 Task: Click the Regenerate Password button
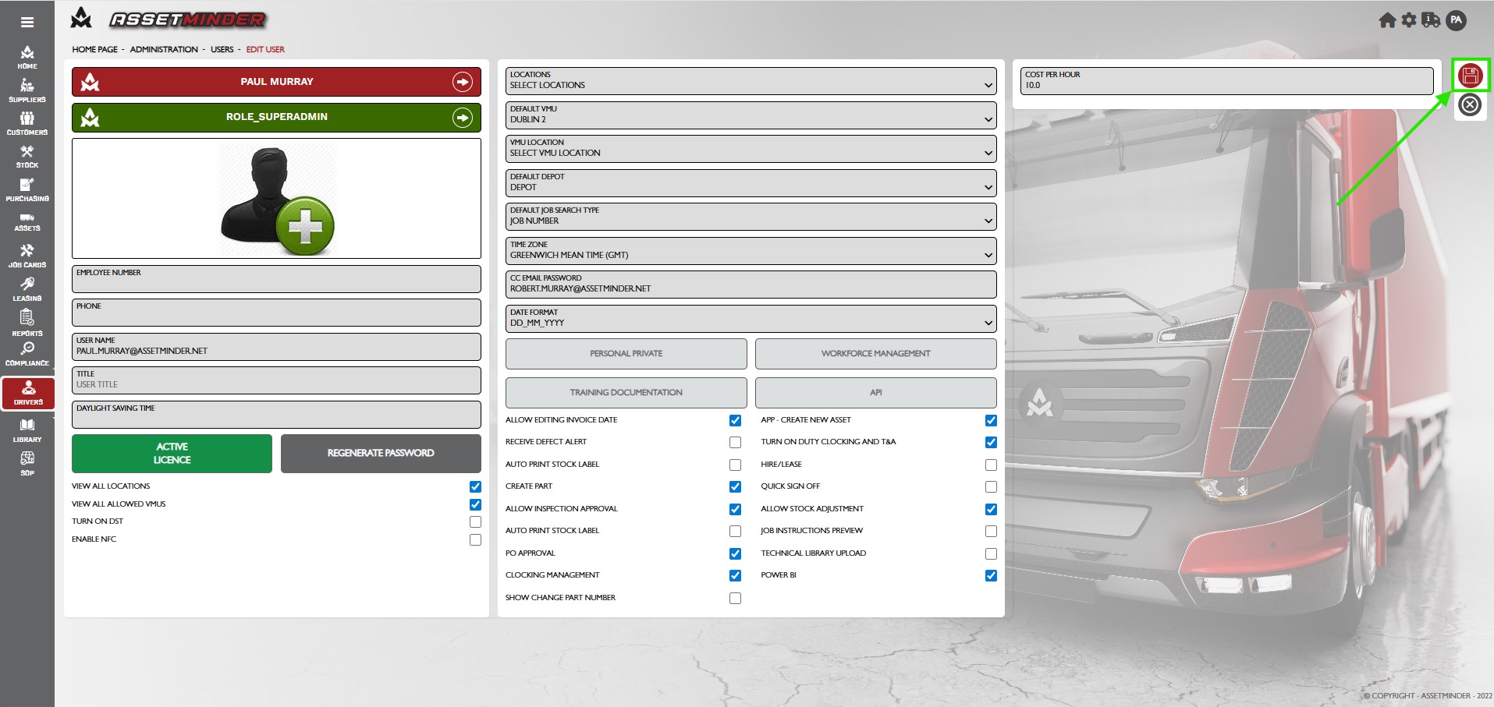(381, 453)
